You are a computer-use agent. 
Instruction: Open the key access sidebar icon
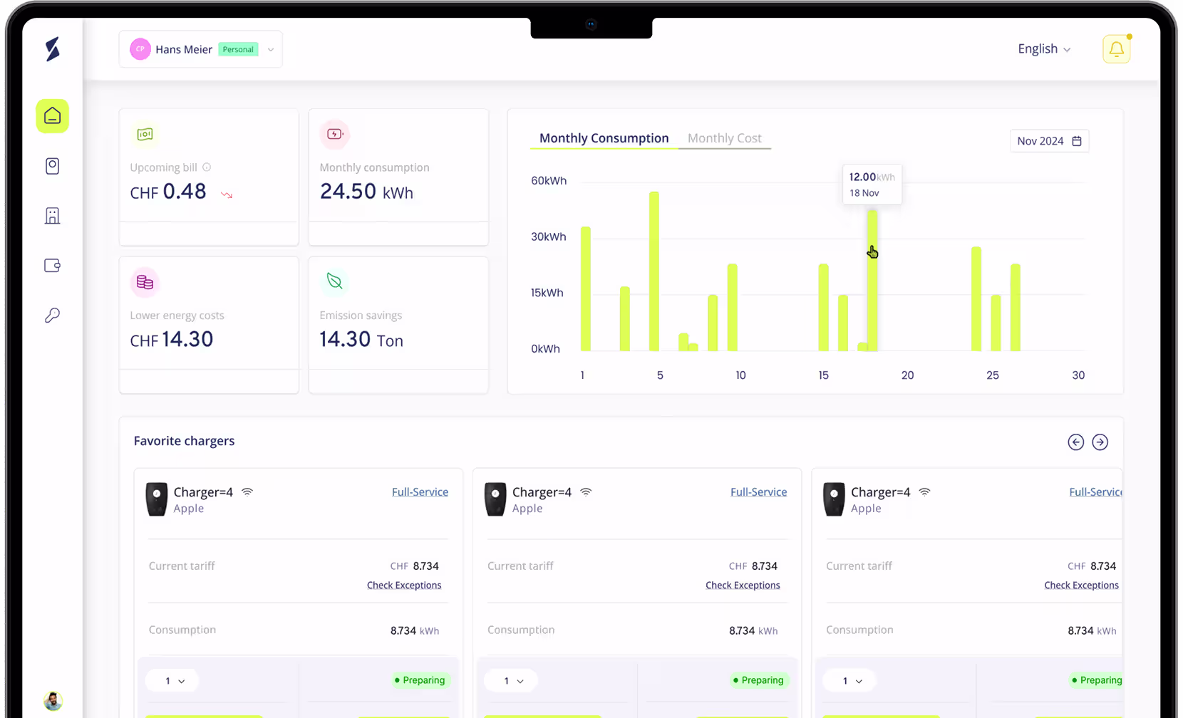[x=53, y=316]
